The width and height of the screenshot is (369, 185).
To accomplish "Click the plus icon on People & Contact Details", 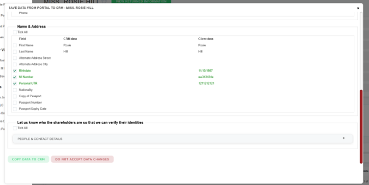I will [343, 138].
